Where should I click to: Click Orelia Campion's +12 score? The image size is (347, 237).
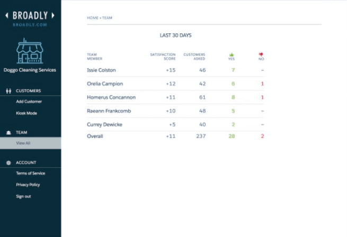coord(171,84)
